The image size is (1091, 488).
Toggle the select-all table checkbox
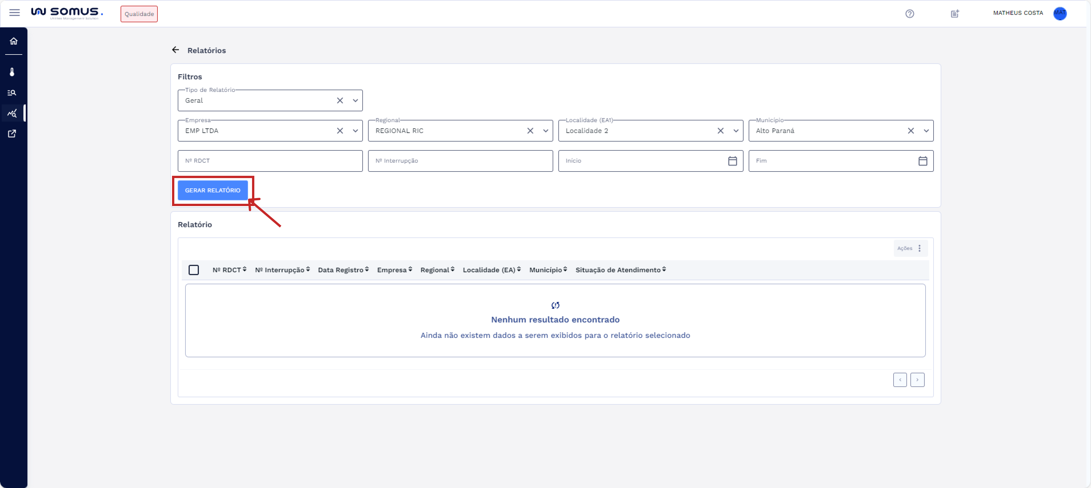tap(193, 270)
